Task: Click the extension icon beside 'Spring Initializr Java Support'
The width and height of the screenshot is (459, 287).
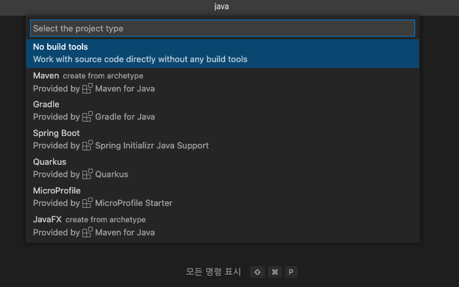Action: pyautogui.click(x=88, y=145)
